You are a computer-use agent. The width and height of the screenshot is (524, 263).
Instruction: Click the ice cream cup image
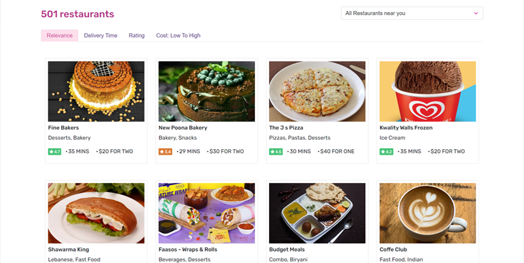point(428,91)
